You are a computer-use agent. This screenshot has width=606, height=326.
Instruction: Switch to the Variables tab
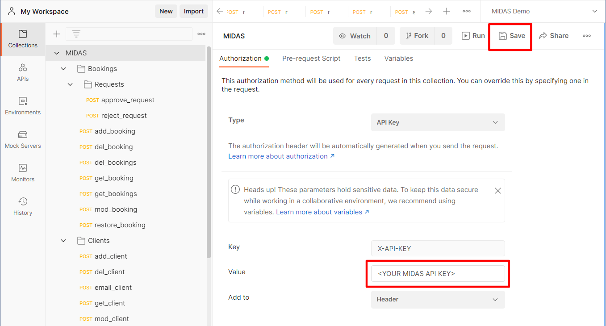[399, 59]
